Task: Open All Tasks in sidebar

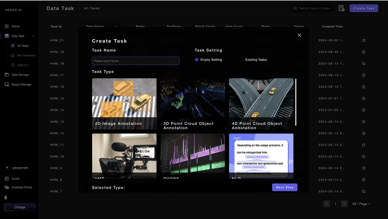Action: point(23,46)
